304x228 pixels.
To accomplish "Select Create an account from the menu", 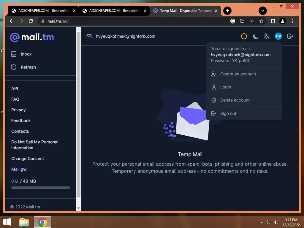I will click(x=244, y=74).
